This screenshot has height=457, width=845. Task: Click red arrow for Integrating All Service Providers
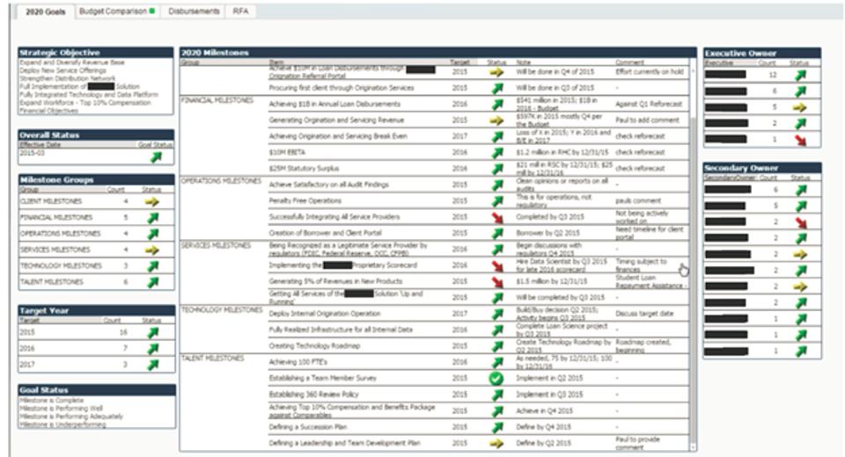(496, 216)
